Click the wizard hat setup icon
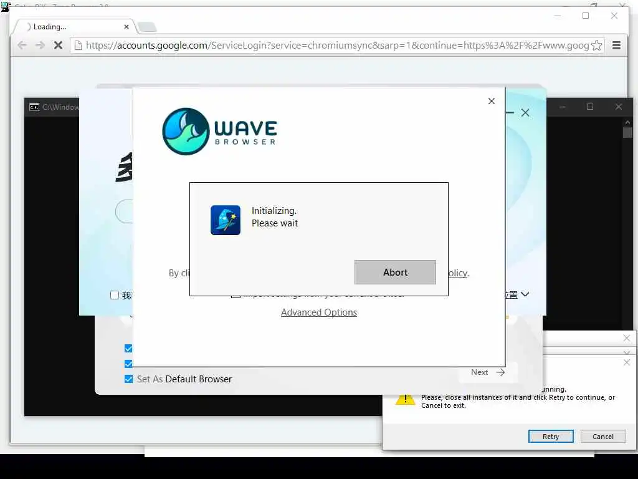 [x=226, y=220]
